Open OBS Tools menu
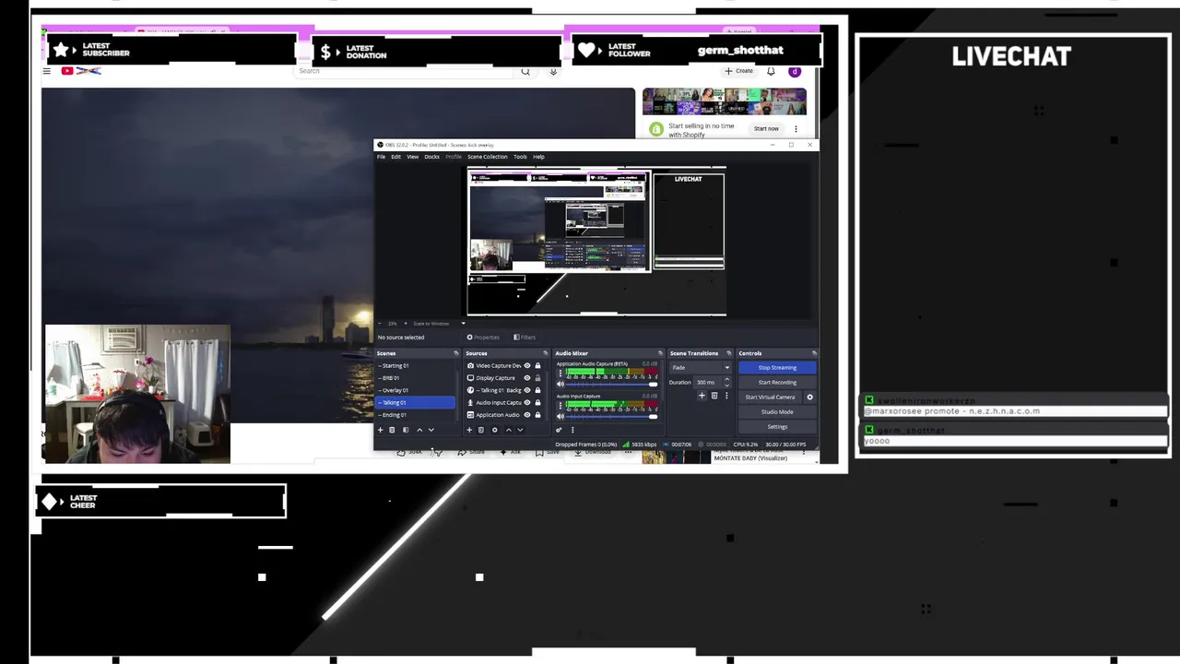This screenshot has height=664, width=1180. (520, 157)
